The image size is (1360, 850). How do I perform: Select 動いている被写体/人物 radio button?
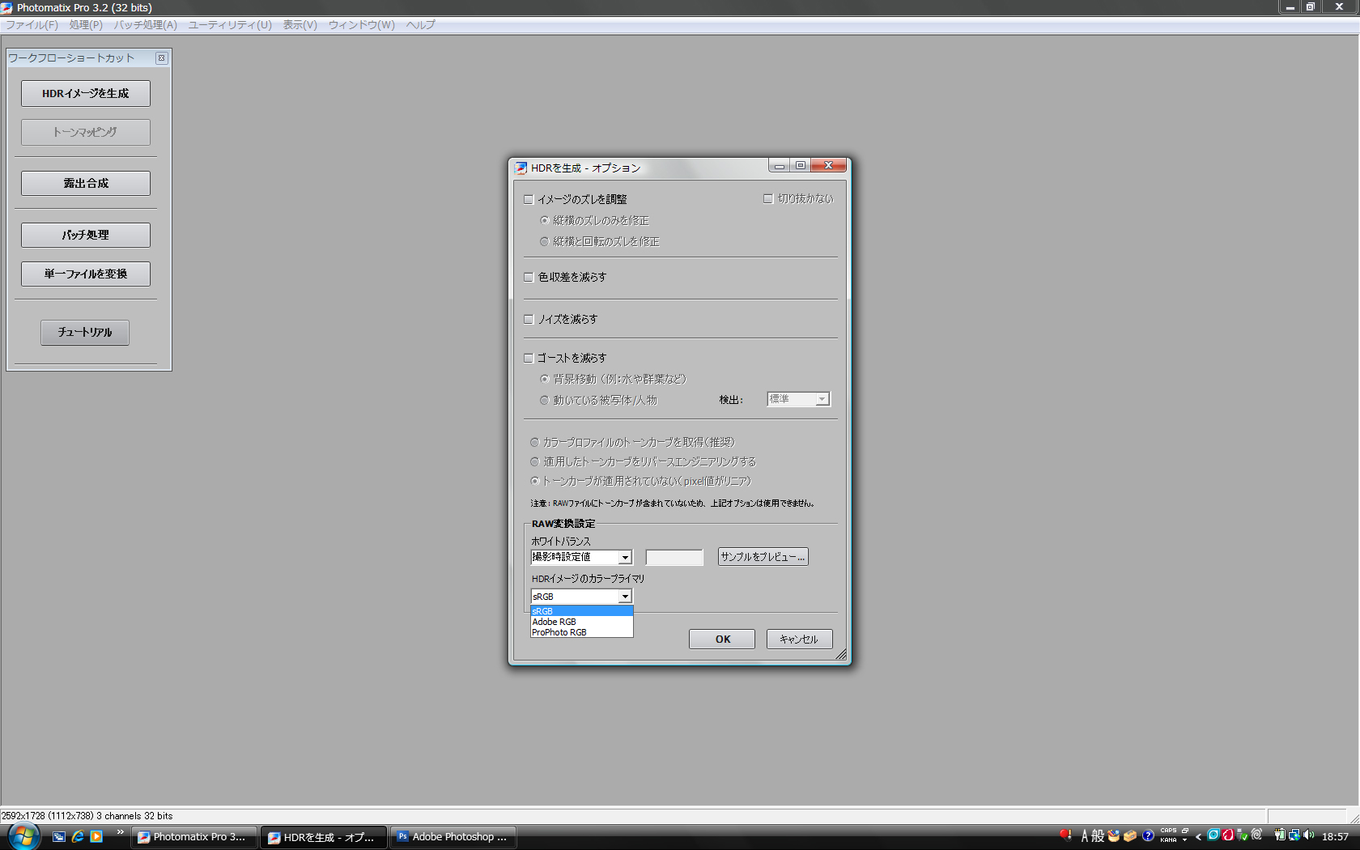point(544,400)
